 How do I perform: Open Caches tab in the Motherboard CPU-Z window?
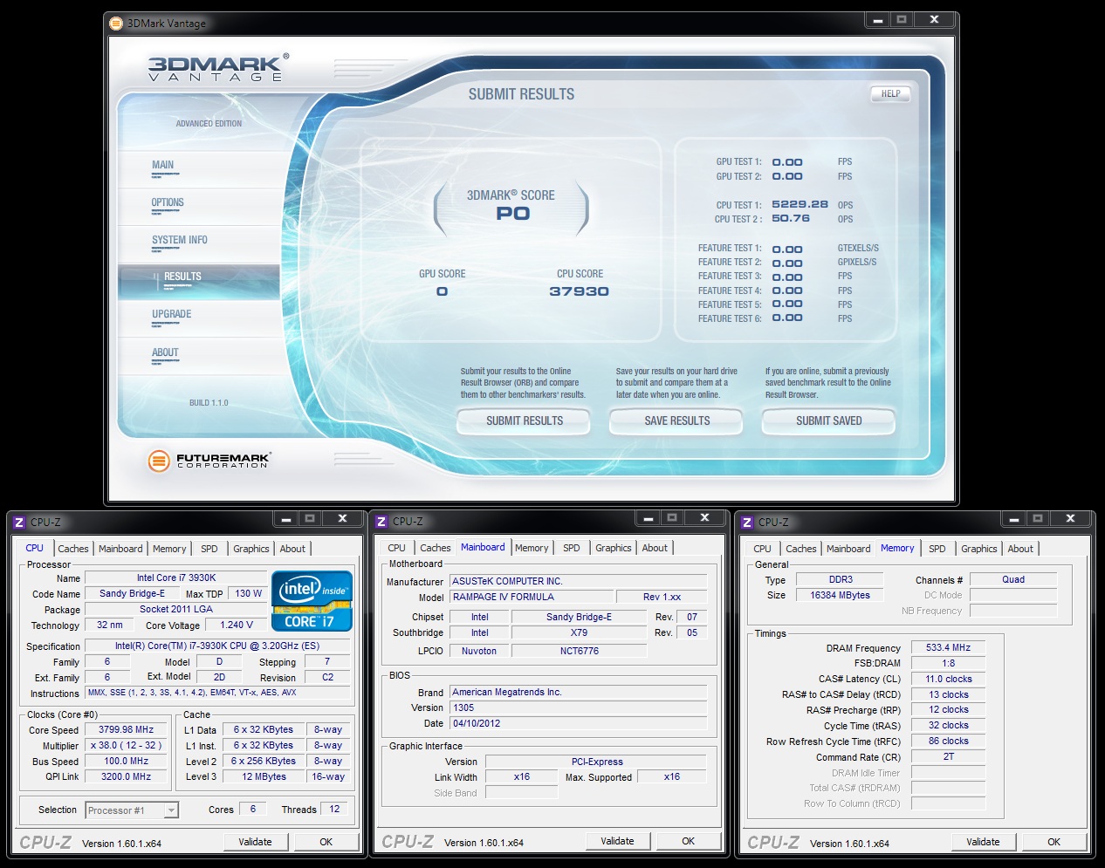point(436,548)
